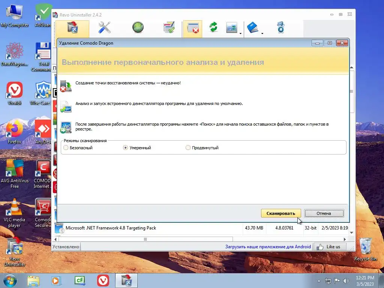Click the down arrow of vertical scrollbar
Screen dimensions: 384x288
pos(352,233)
